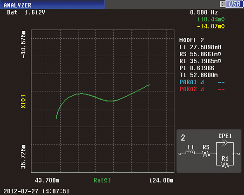Select the MODEL 2 heading

191,40
